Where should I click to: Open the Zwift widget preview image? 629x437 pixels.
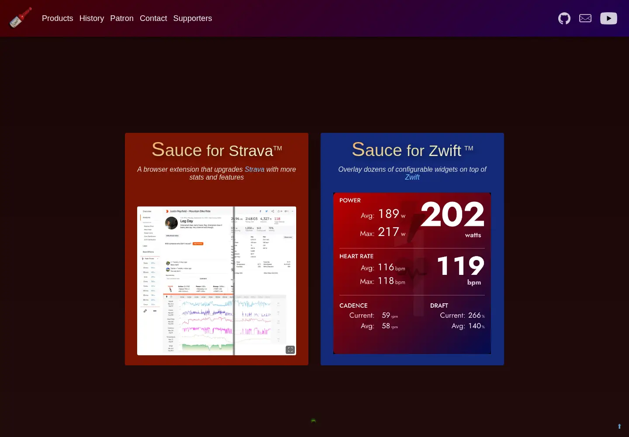(412, 273)
